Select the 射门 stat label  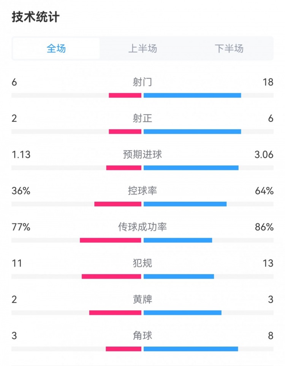(x=142, y=82)
